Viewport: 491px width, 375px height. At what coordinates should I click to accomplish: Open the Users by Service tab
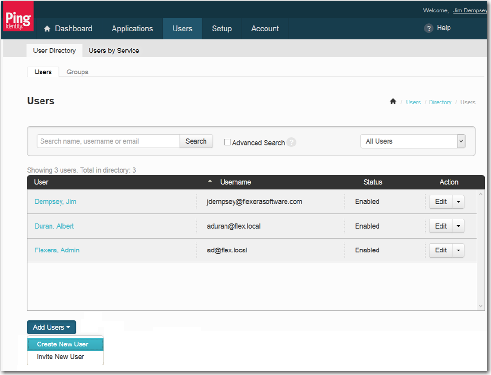click(x=114, y=51)
